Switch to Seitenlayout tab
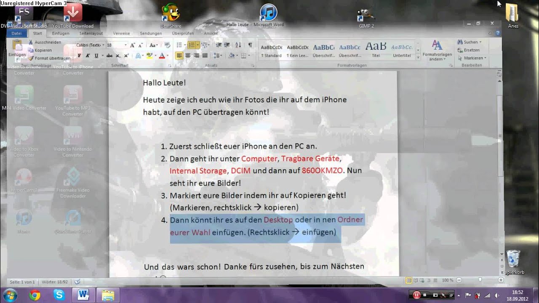 pyautogui.click(x=91, y=33)
